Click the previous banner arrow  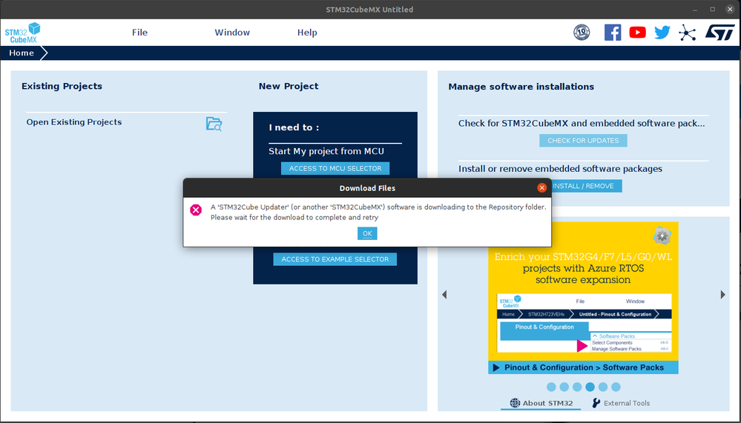[444, 295]
